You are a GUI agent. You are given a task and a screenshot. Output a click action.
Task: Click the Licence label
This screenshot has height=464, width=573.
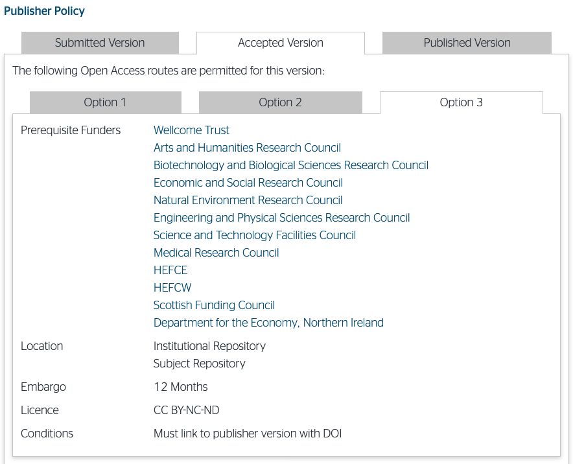point(40,410)
